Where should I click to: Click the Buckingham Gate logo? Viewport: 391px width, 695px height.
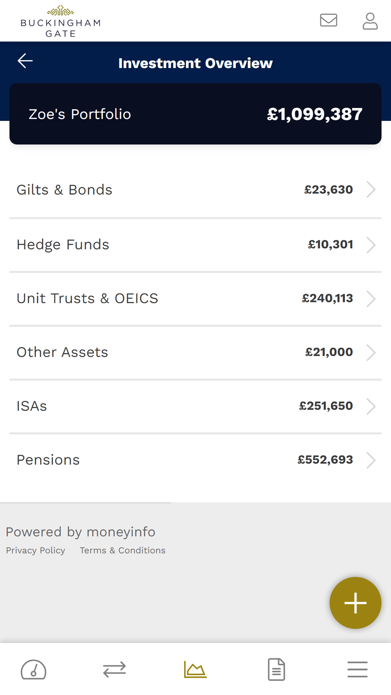coord(61,21)
